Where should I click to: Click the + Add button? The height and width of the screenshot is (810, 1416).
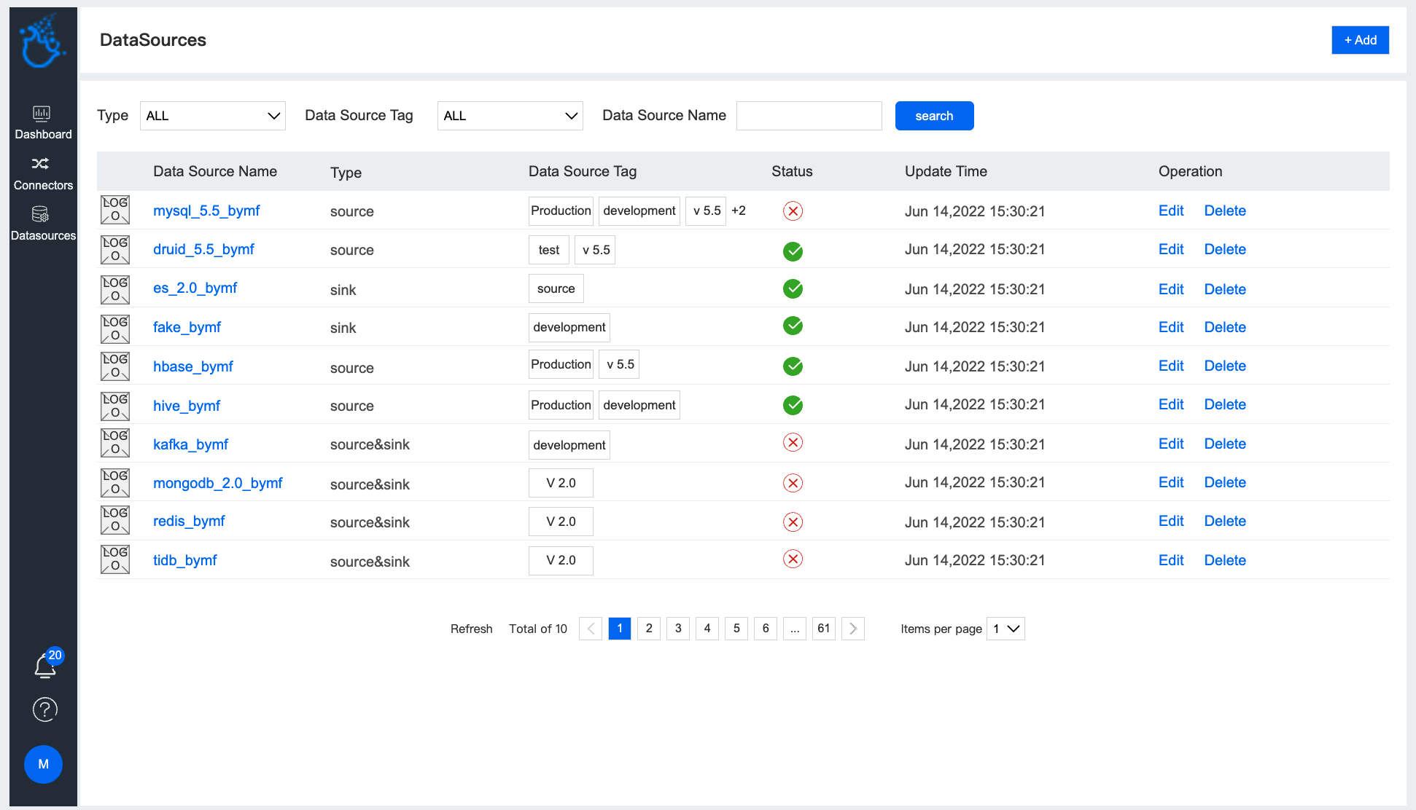pyautogui.click(x=1360, y=40)
